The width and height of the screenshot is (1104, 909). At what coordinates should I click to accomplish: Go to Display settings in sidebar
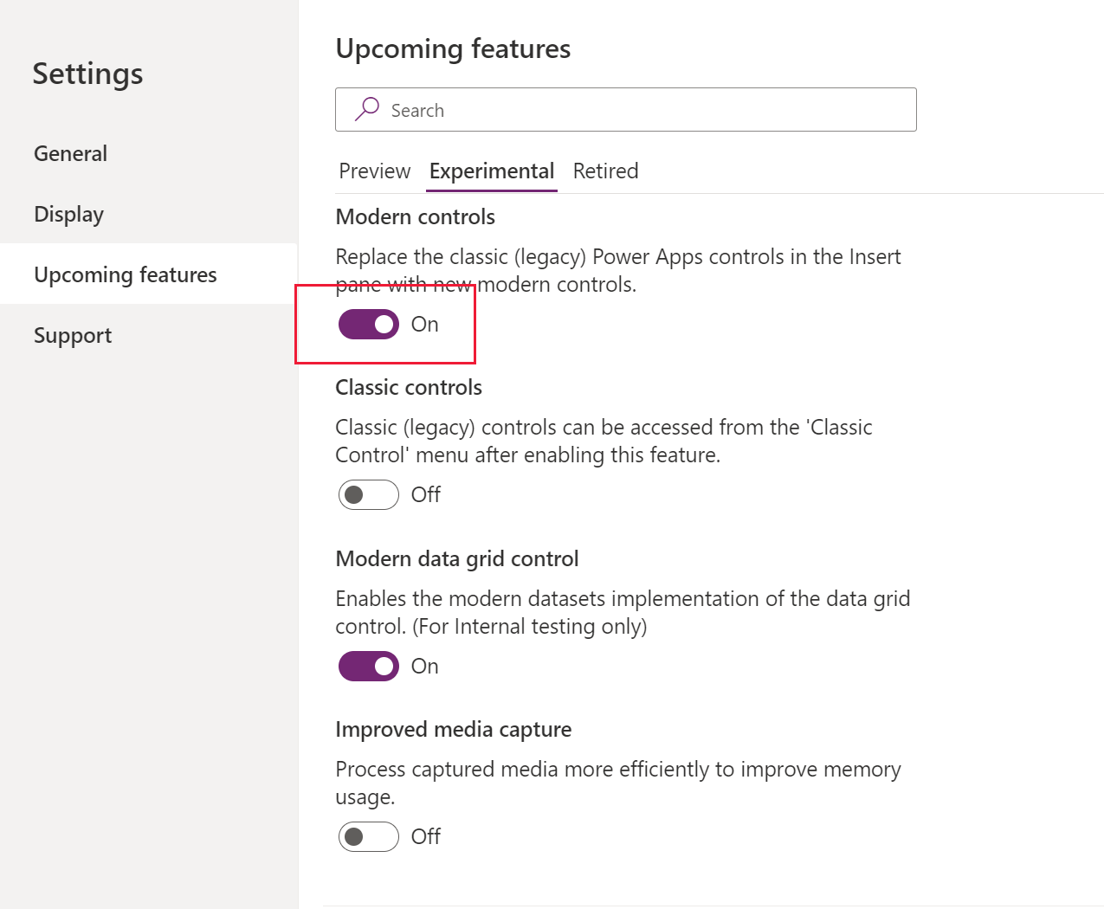point(69,215)
